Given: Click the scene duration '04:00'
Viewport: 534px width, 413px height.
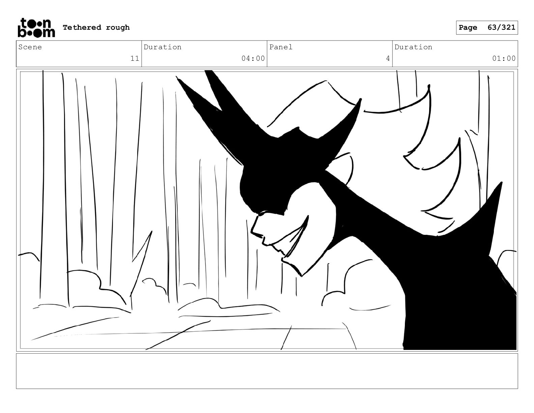Looking at the screenshot, I should pos(253,58).
